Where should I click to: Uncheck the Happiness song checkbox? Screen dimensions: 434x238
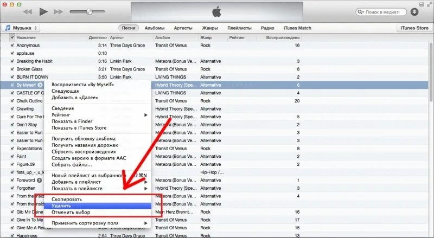(12, 235)
